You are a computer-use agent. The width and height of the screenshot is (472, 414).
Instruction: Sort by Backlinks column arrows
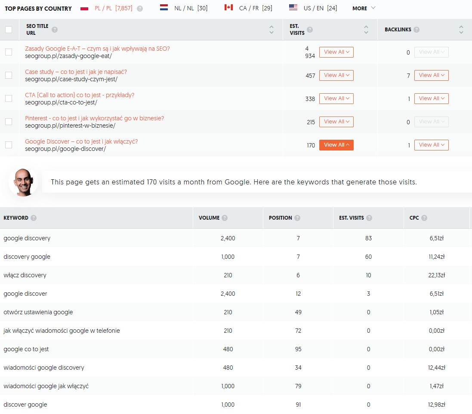[x=461, y=30]
